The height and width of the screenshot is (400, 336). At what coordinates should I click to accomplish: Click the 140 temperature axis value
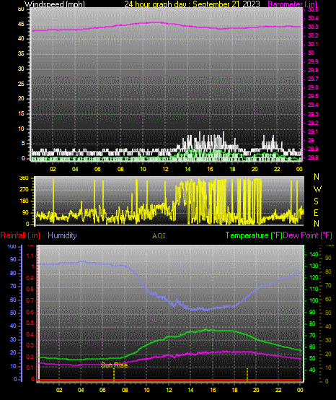point(314,254)
